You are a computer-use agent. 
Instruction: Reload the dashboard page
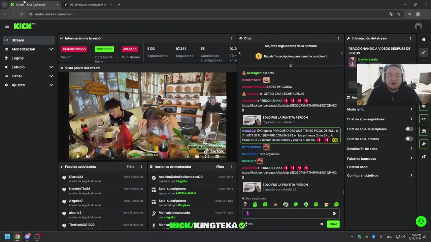point(21,14)
